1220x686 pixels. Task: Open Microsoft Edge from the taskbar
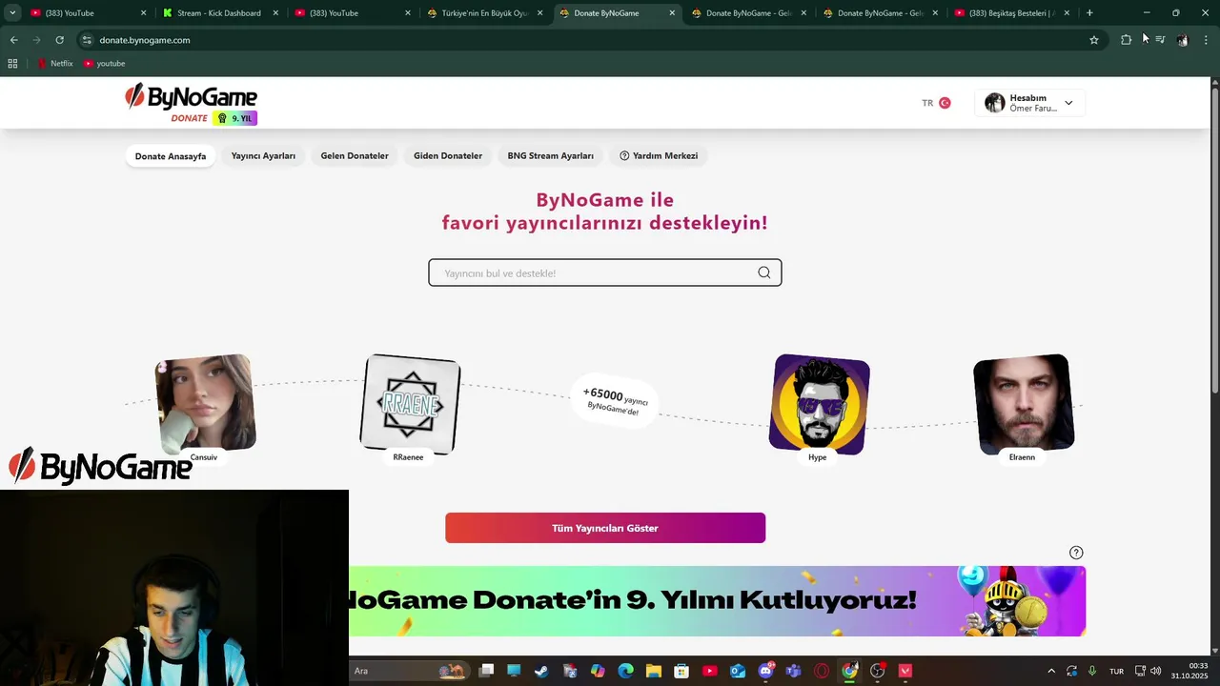(x=626, y=671)
